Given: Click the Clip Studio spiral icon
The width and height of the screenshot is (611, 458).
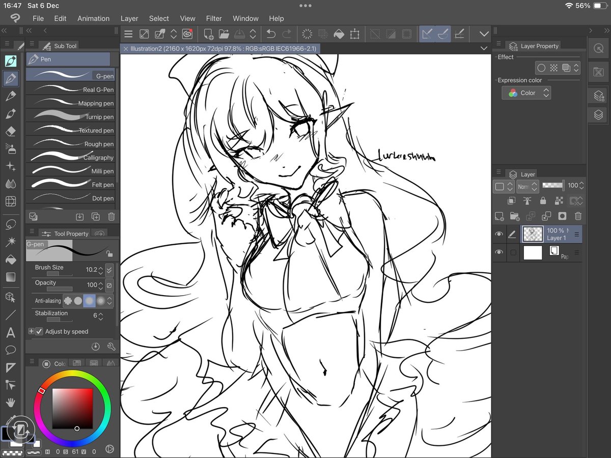Looking at the screenshot, I should point(187,34).
